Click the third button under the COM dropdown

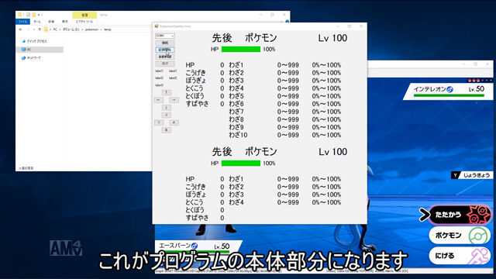165,57
